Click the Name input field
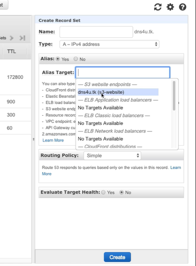The width and height of the screenshot is (196, 266). (x=96, y=32)
